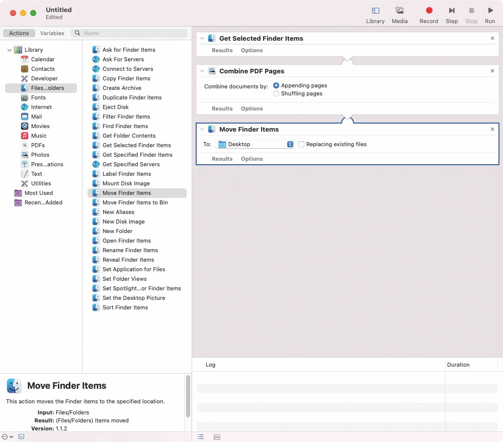Image resolution: width=503 pixels, height=442 pixels.
Task: Open the Desktop destination folder dropdown
Action: [x=255, y=145]
